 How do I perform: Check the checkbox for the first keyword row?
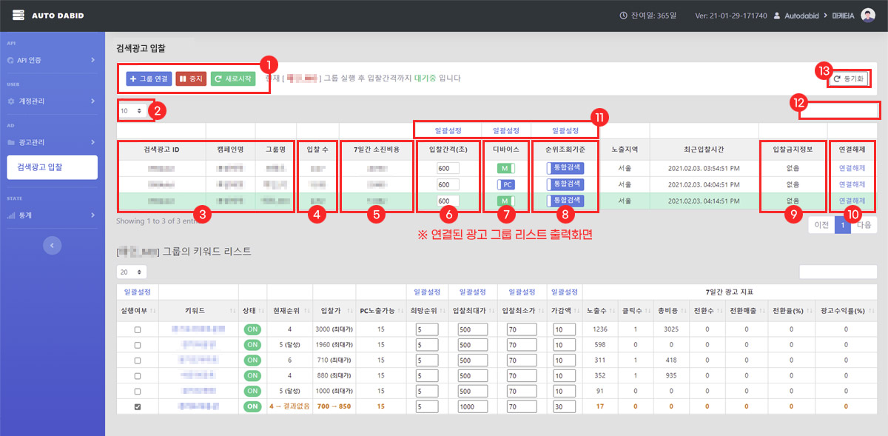(x=137, y=329)
